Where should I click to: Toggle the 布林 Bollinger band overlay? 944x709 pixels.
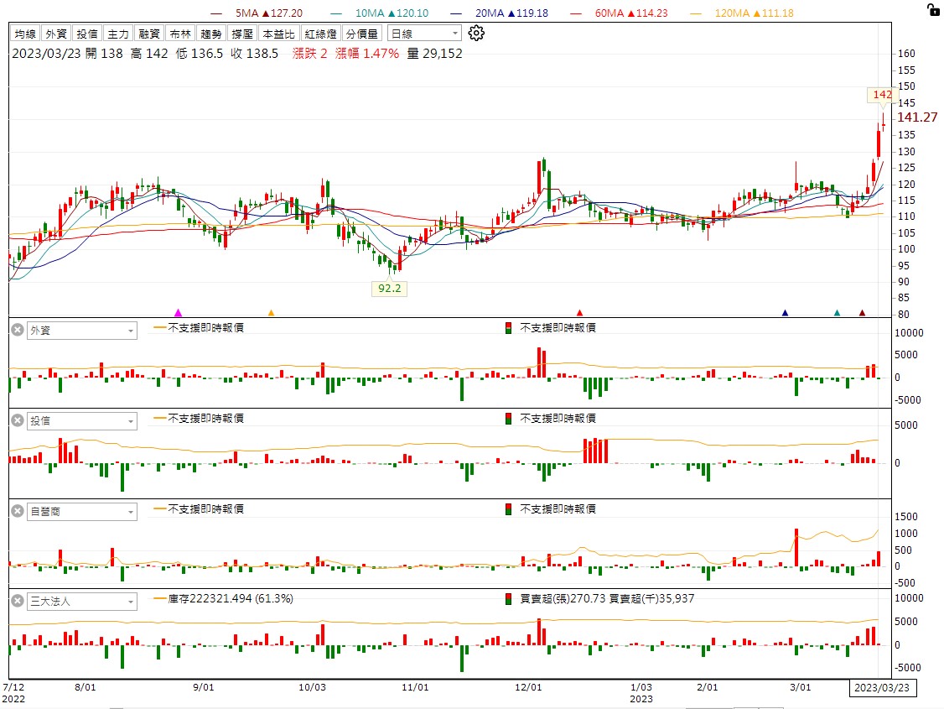pyautogui.click(x=179, y=34)
